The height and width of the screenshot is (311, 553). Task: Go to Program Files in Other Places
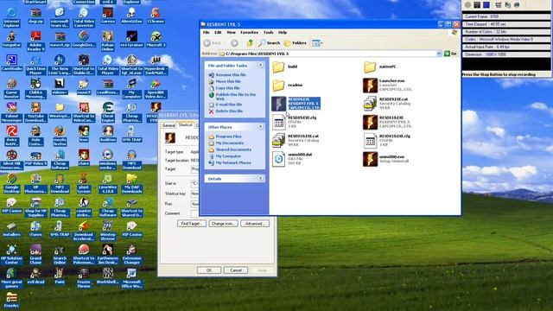[228, 136]
